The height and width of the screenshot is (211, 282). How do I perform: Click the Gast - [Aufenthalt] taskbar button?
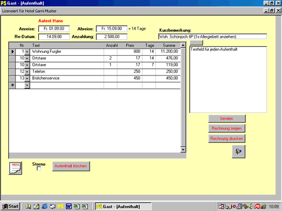coord(123,207)
